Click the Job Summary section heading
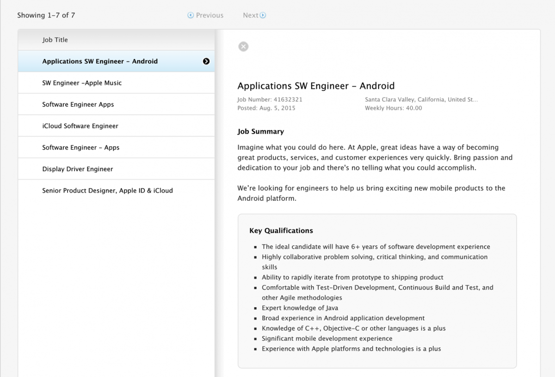555x377 pixels. pyautogui.click(x=260, y=131)
